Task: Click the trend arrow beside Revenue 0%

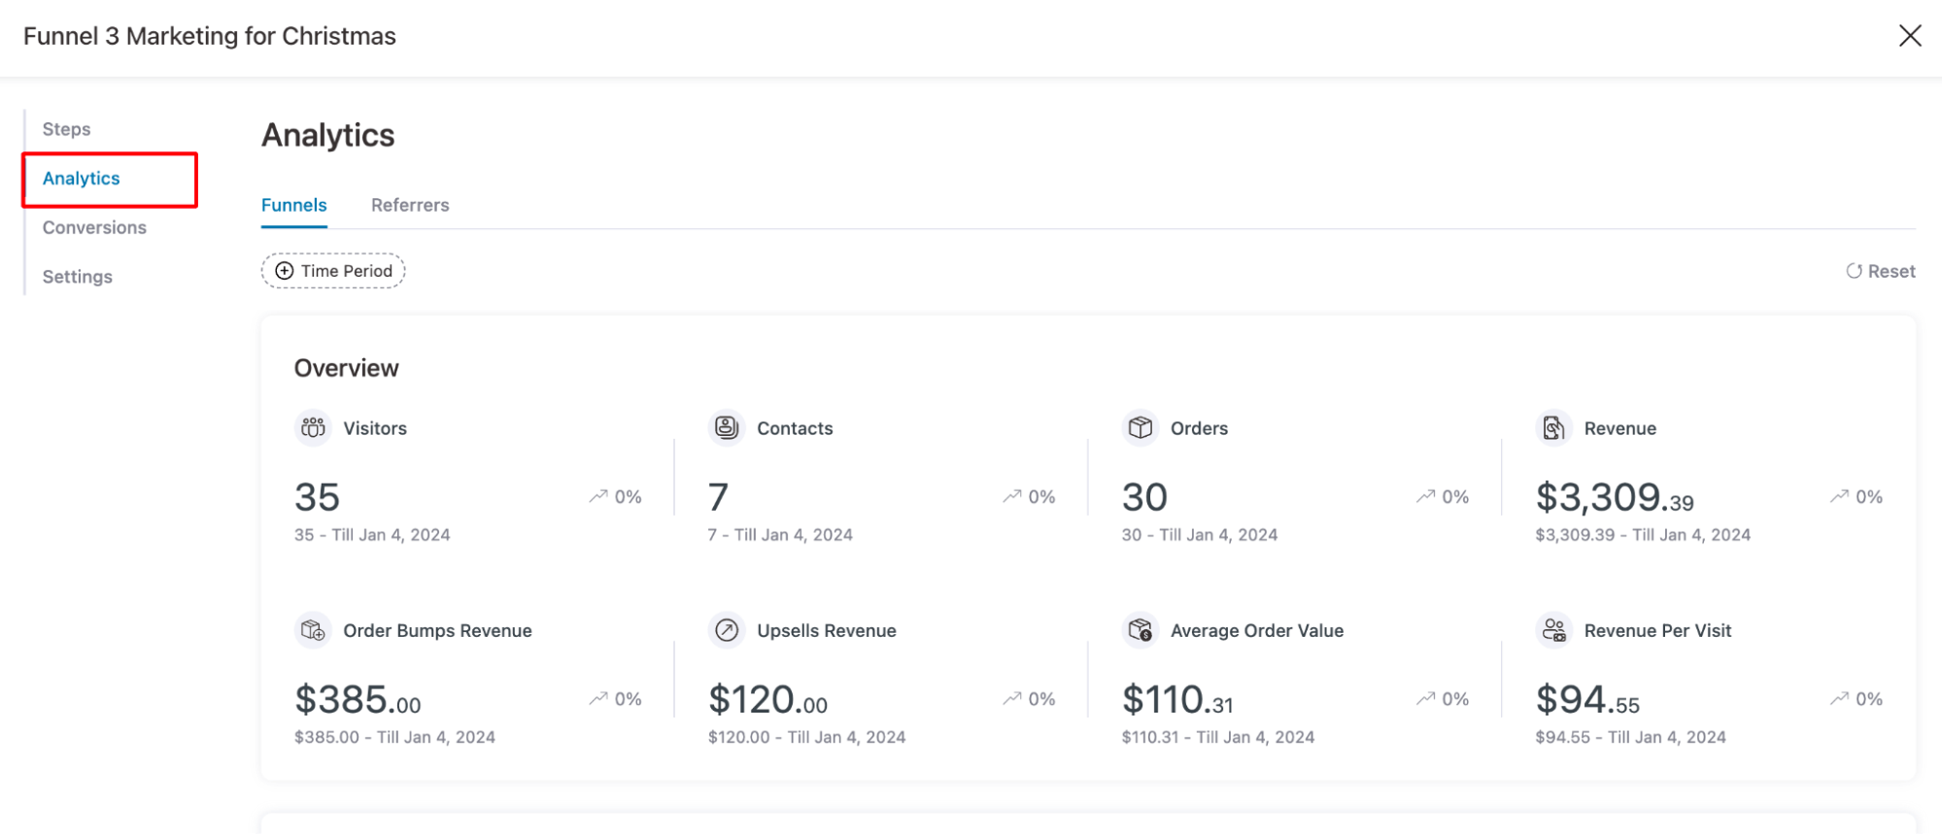Action: [x=1839, y=496]
